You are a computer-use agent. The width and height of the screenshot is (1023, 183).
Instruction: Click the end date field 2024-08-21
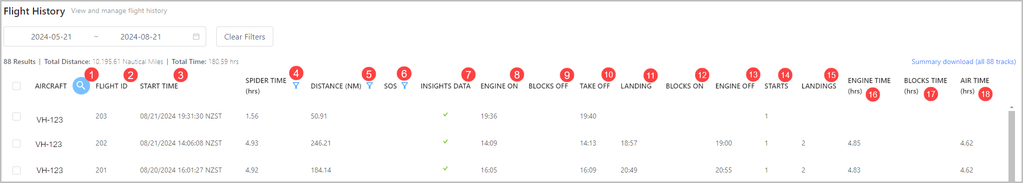click(141, 36)
